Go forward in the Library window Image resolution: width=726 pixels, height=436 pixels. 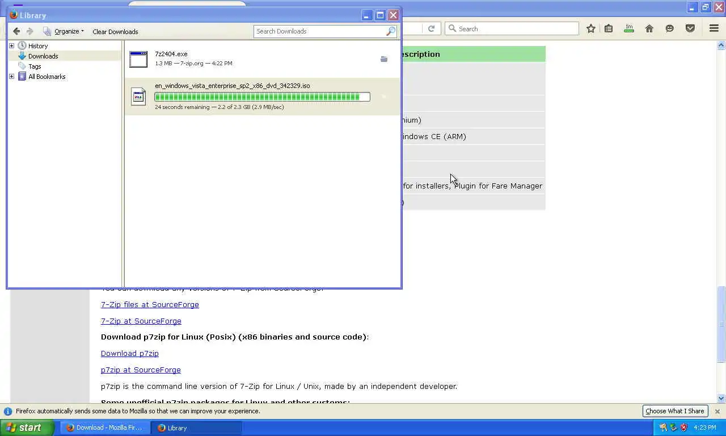30,31
